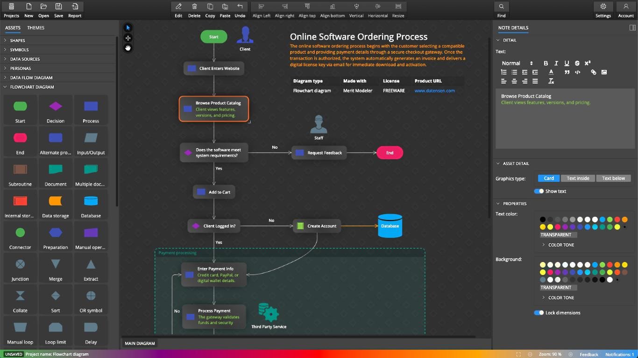This screenshot has width=638, height=358.
Task: Click the Save toolbar icon
Action: point(58,7)
